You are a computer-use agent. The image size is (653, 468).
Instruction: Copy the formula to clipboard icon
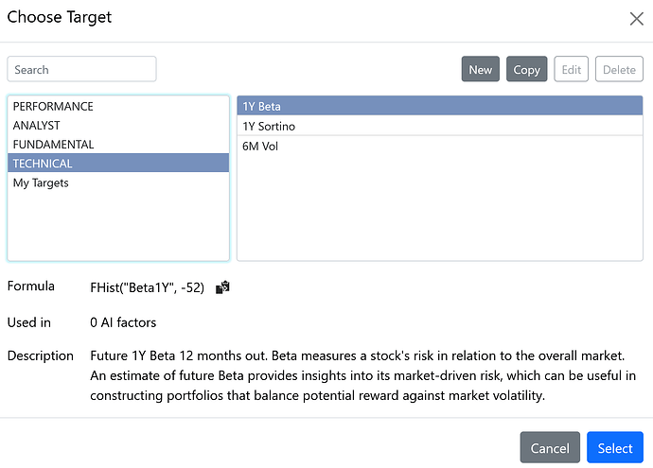click(223, 287)
